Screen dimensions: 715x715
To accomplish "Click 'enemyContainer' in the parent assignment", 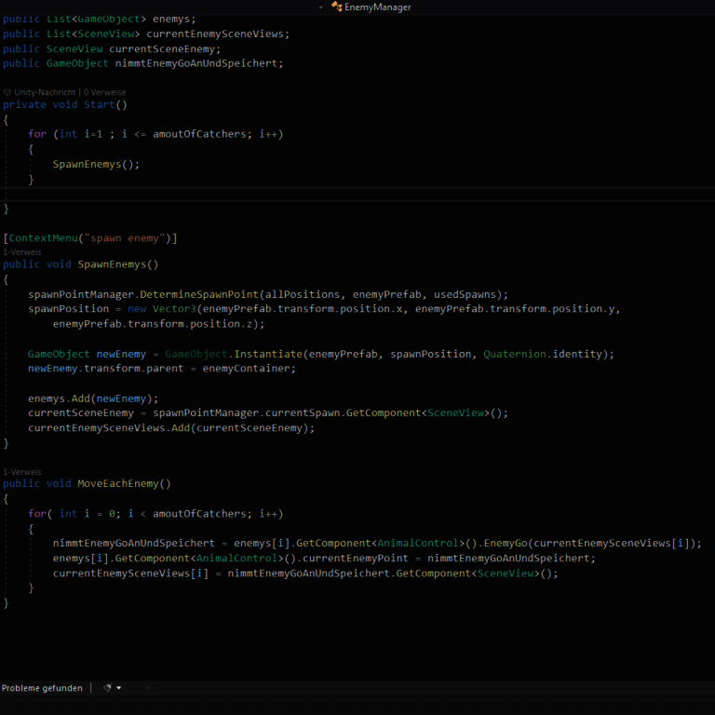I will click(x=246, y=369).
